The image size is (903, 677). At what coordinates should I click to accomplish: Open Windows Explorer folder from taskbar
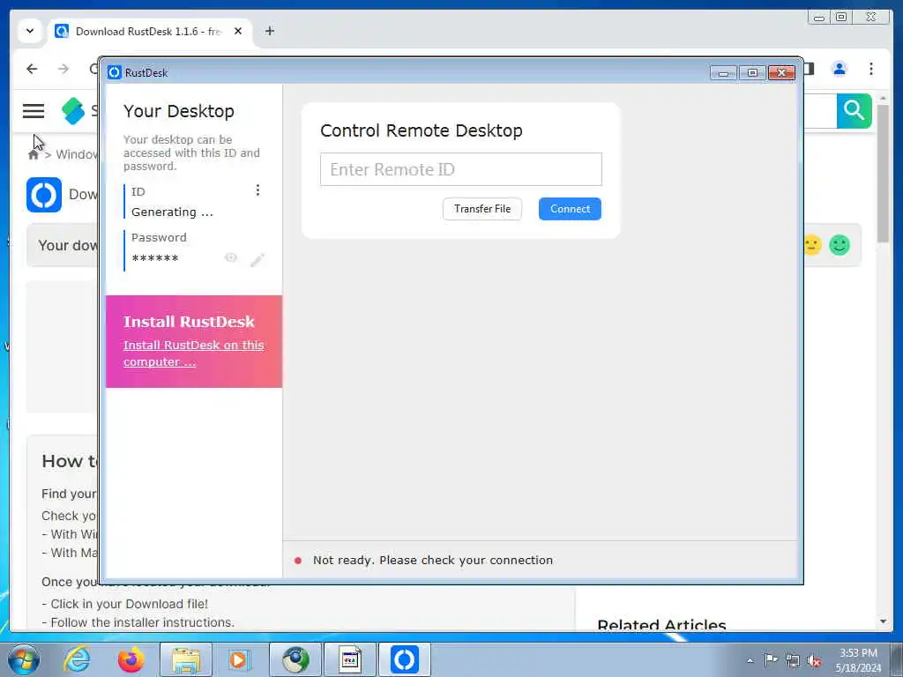point(186,659)
